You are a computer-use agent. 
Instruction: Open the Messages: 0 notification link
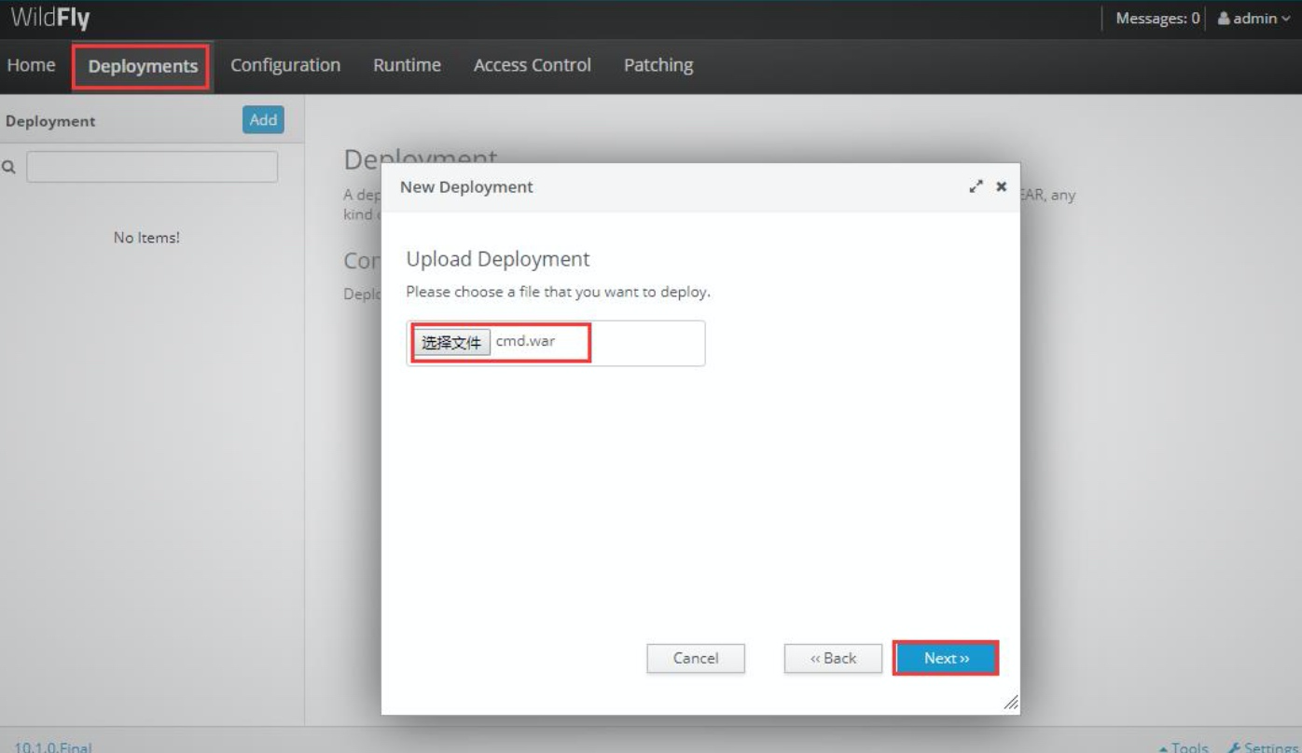[x=1157, y=19]
